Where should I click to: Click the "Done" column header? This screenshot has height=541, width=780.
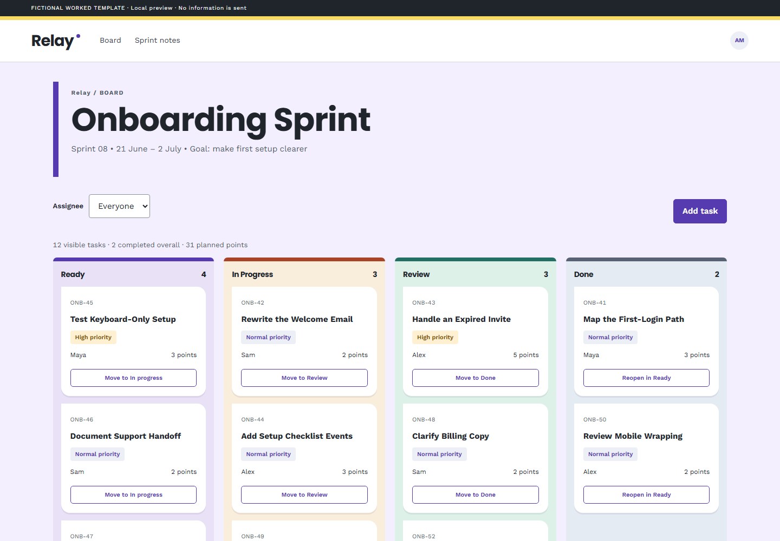583,274
